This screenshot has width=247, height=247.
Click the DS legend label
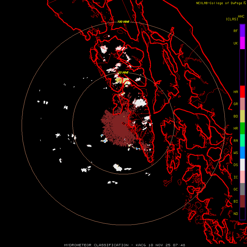[x=235, y=165]
